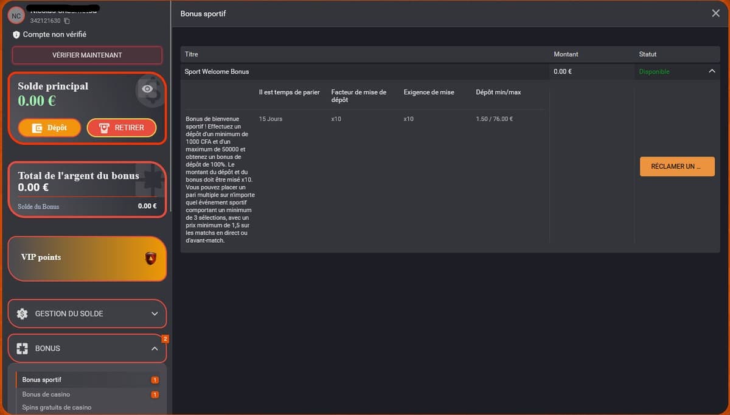Collapse the Sport Welcome Bonus details
This screenshot has width=730, height=415.
(712, 72)
